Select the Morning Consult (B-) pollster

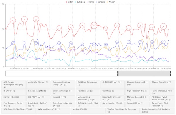tap(137, 98)
